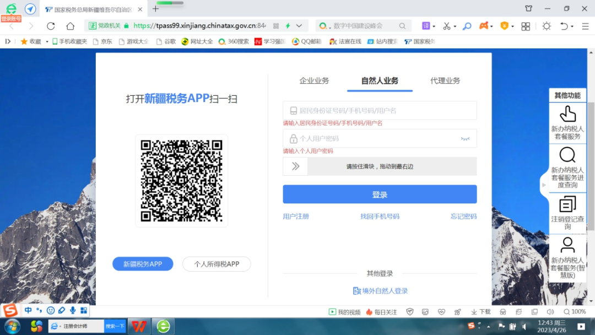The width and height of the screenshot is (595, 335).
Task: Click the shield security status icon
Action: tap(410, 312)
